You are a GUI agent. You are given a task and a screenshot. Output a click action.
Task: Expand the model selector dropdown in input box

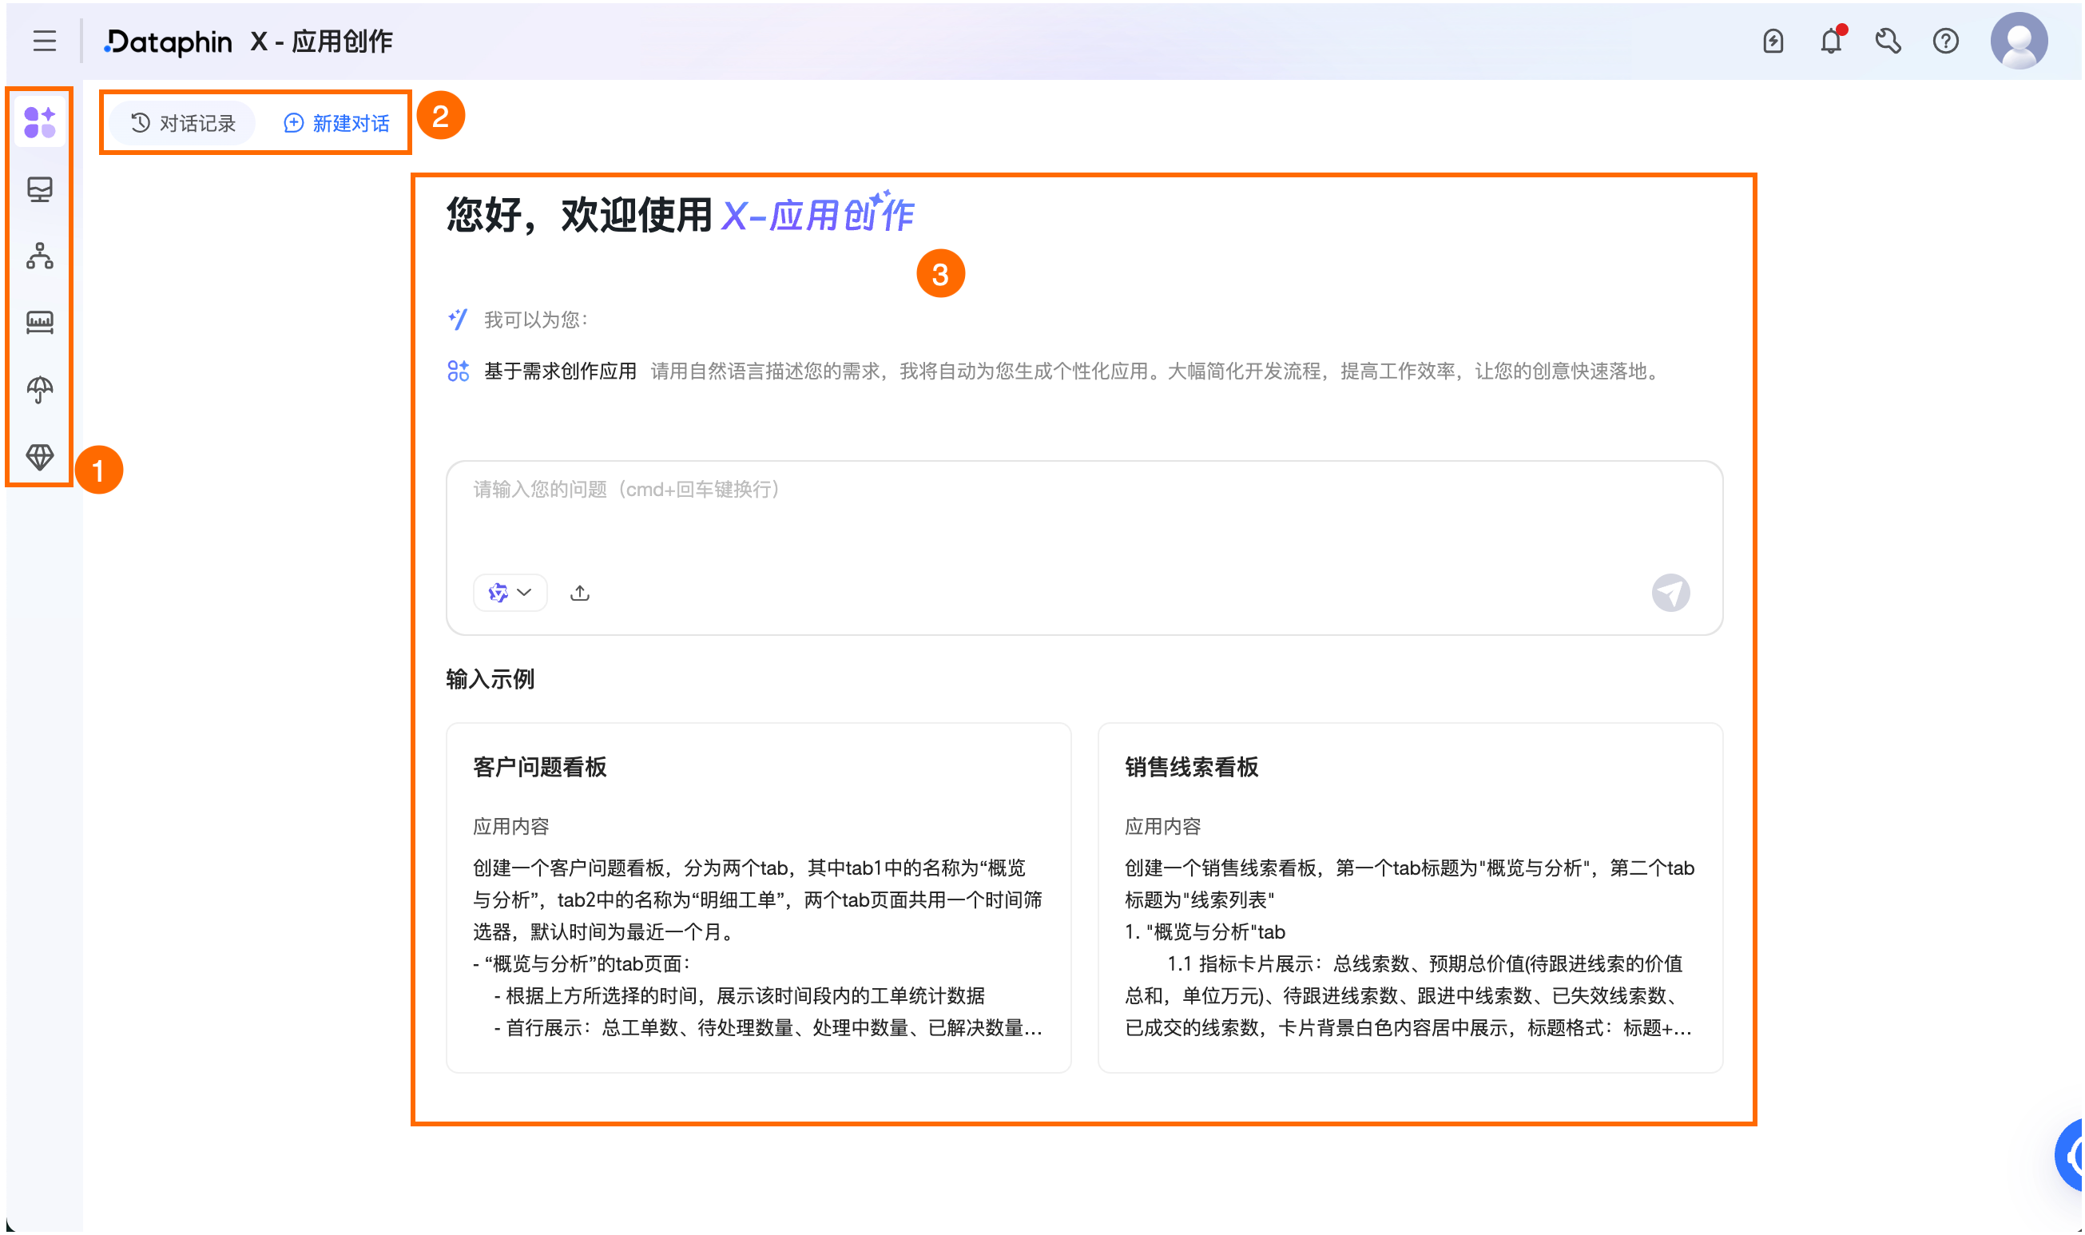click(x=510, y=593)
